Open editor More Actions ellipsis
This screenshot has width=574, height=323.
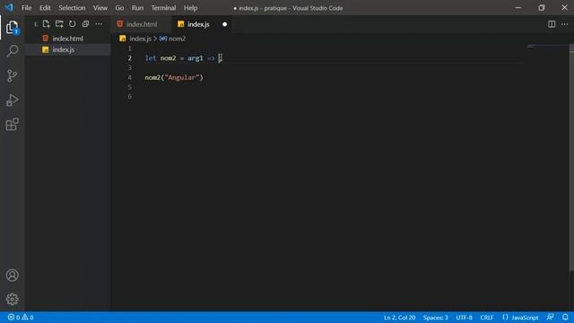click(565, 24)
